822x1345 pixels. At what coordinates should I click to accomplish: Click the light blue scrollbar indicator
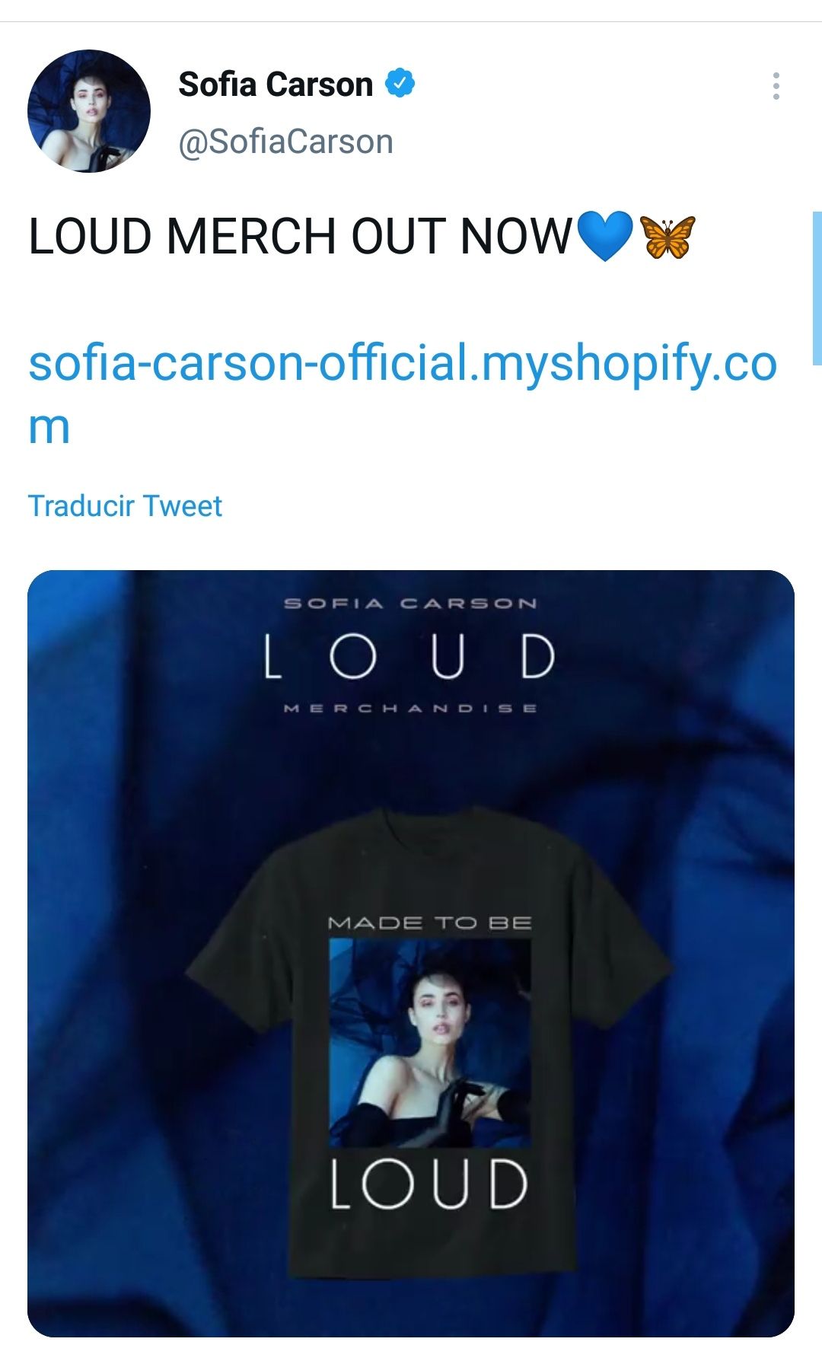click(817, 289)
